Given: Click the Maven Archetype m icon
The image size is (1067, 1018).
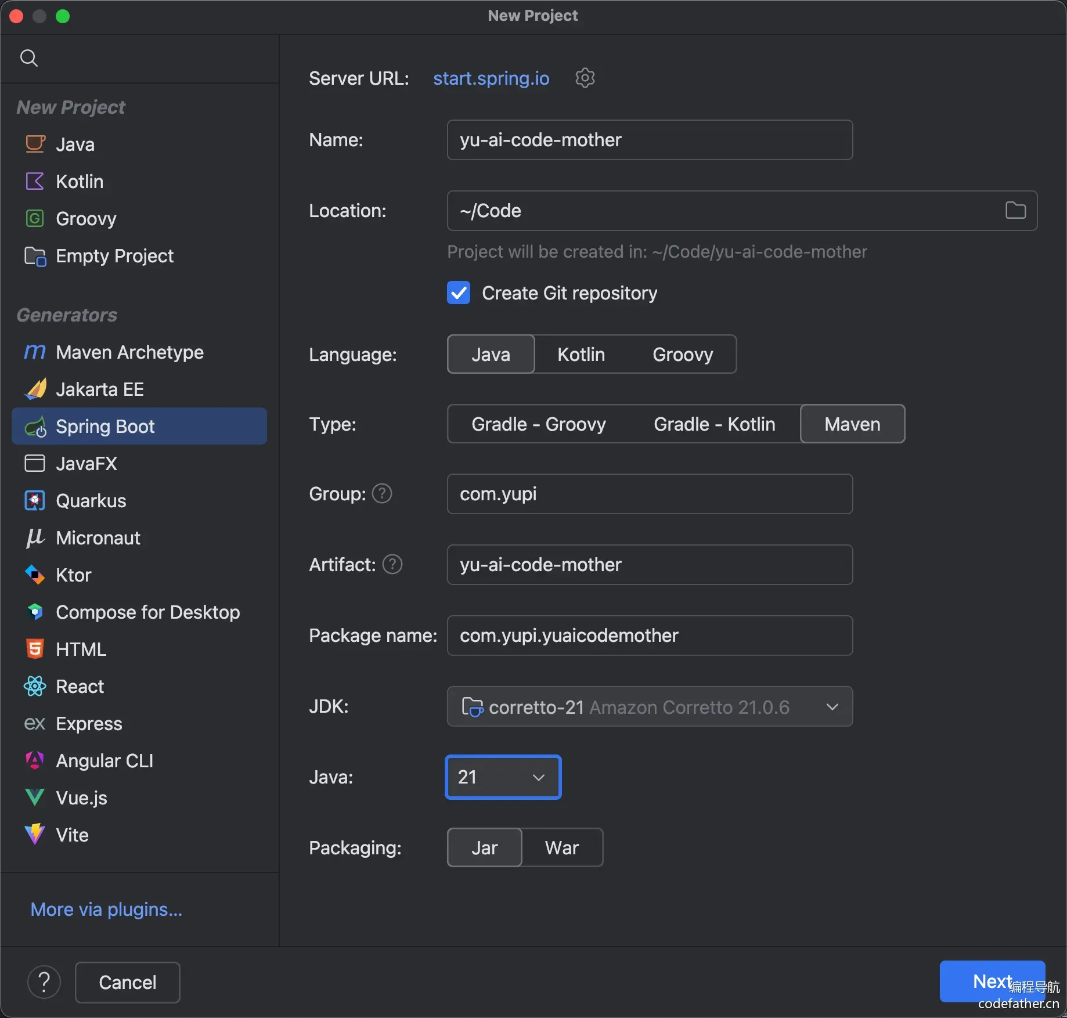Looking at the screenshot, I should click(35, 352).
